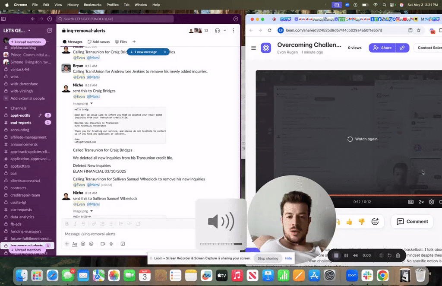Click Loom logo icon
Screen dimensions: 442x286
pyautogui.click(x=266, y=48)
